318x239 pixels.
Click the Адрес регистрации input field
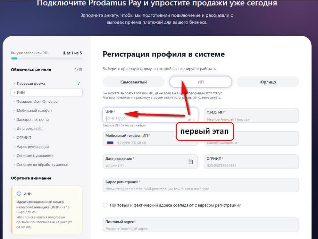tap(201, 185)
